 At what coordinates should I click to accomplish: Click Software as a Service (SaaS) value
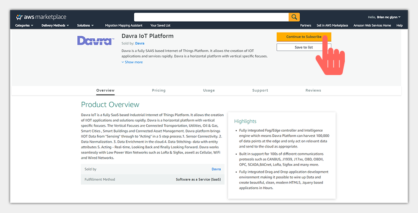click(198, 180)
